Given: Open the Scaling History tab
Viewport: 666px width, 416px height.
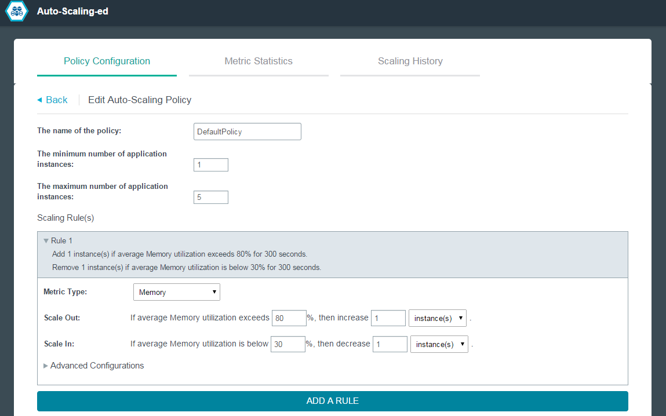Looking at the screenshot, I should [410, 61].
